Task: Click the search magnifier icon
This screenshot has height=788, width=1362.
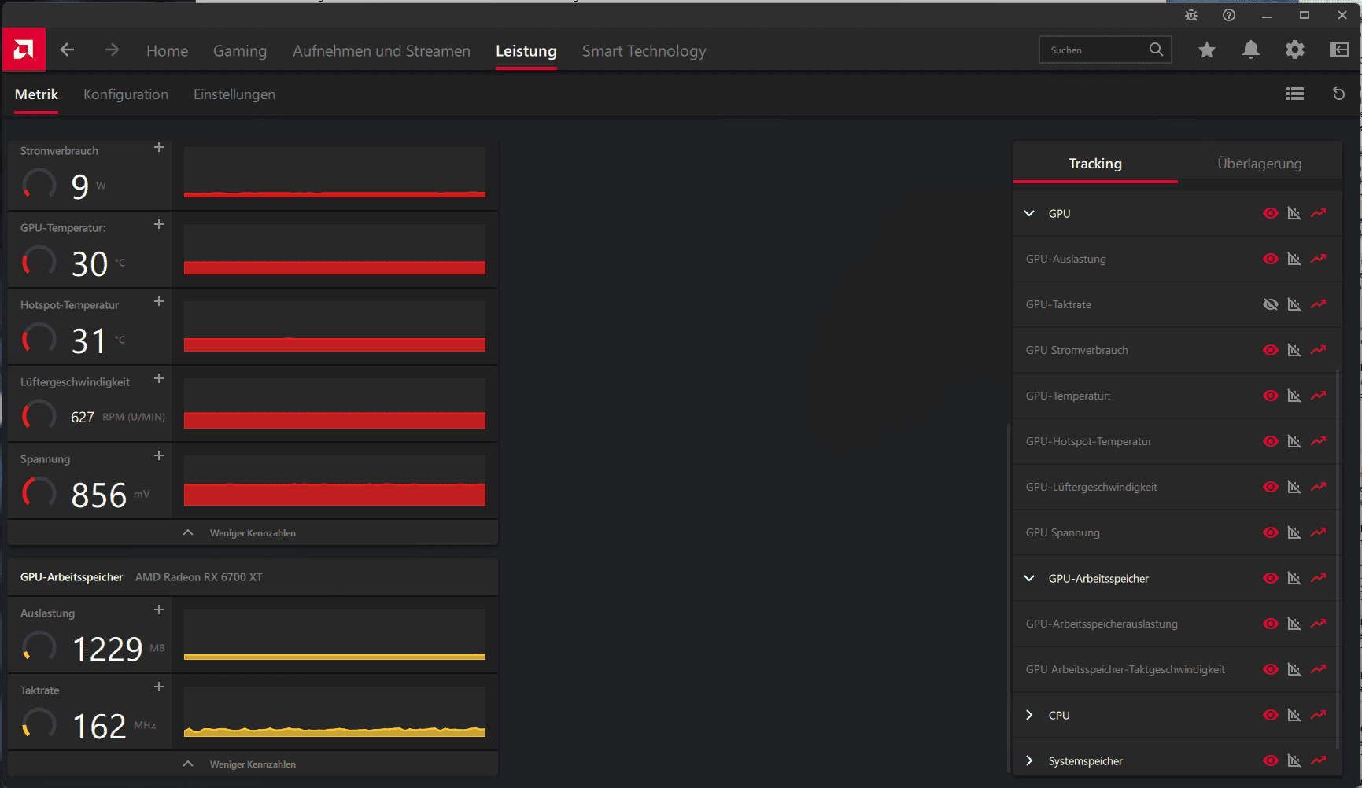Action: tap(1156, 50)
